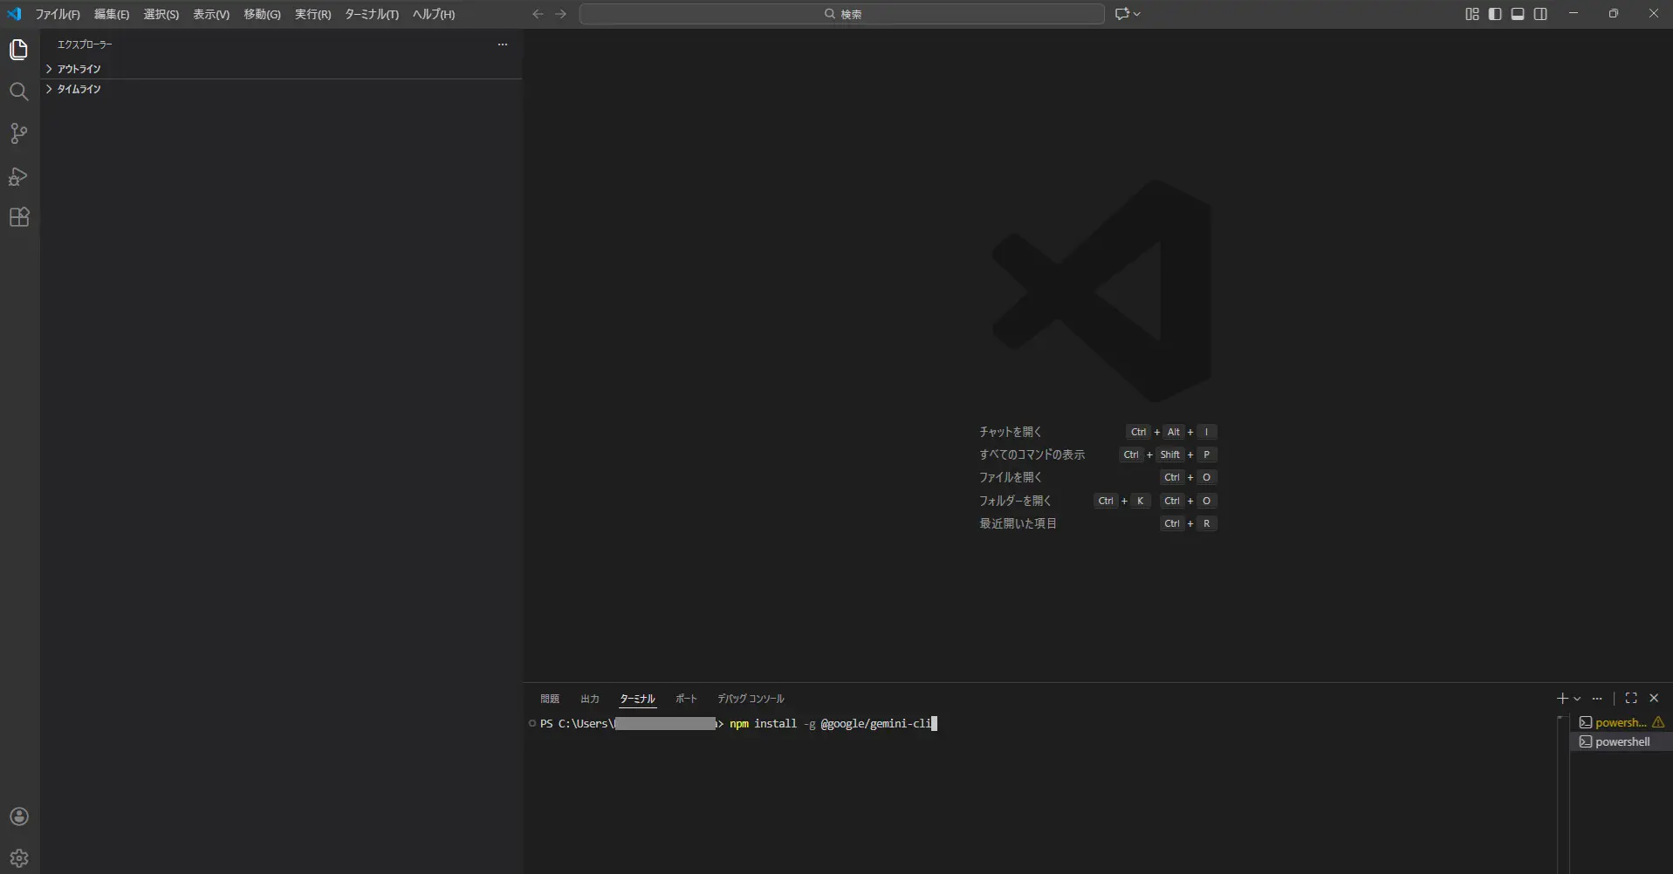1673x874 pixels.
Task: Click the Accounts icon
Action: [x=18, y=816]
